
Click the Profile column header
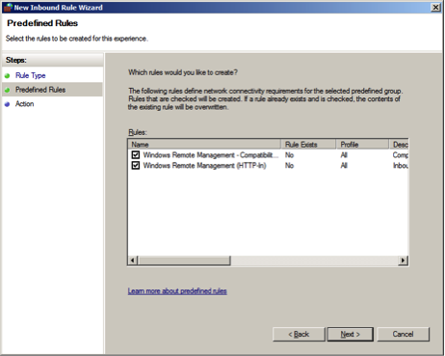pyautogui.click(x=362, y=145)
